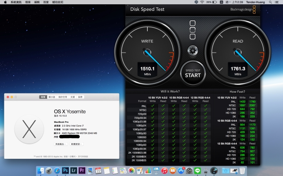This screenshot has width=283, height=176.
Task: Open System Preferences from the Dock
Action: (x=189, y=171)
